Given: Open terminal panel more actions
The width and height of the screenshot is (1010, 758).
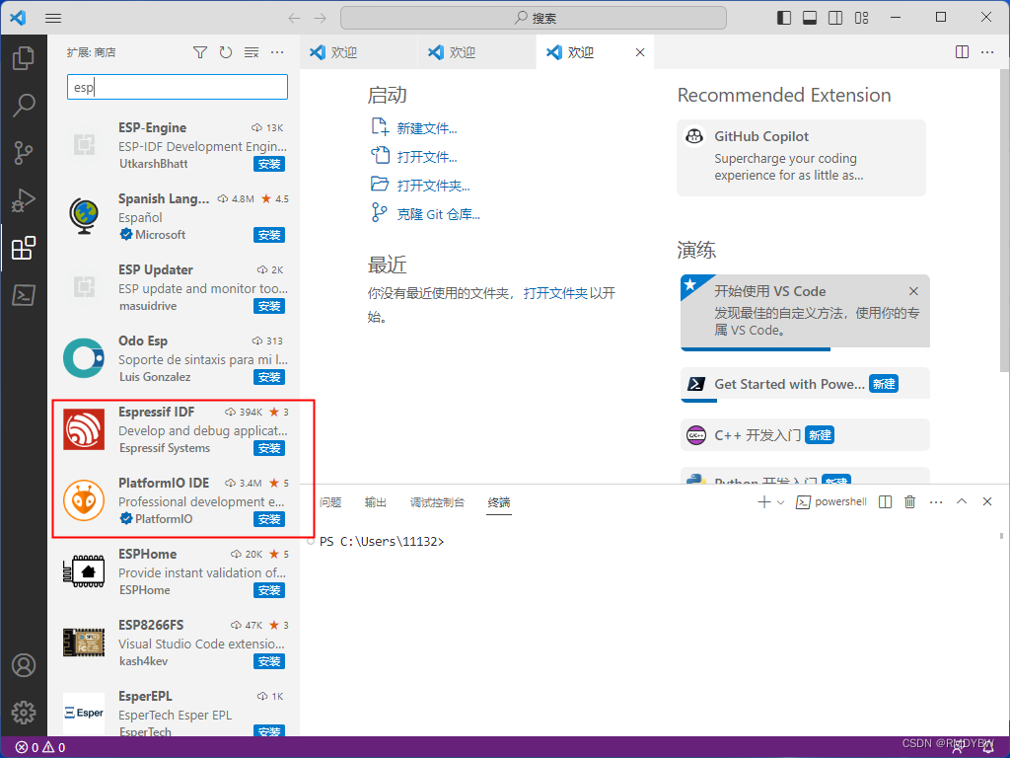Looking at the screenshot, I should [936, 502].
